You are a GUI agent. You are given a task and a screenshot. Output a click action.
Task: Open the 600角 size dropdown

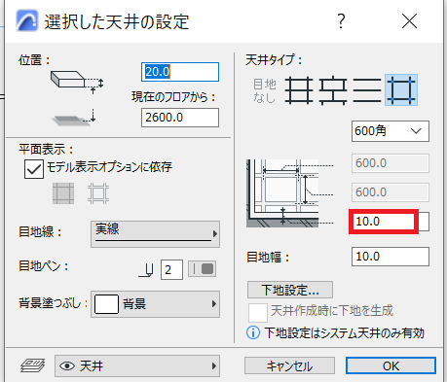(391, 131)
